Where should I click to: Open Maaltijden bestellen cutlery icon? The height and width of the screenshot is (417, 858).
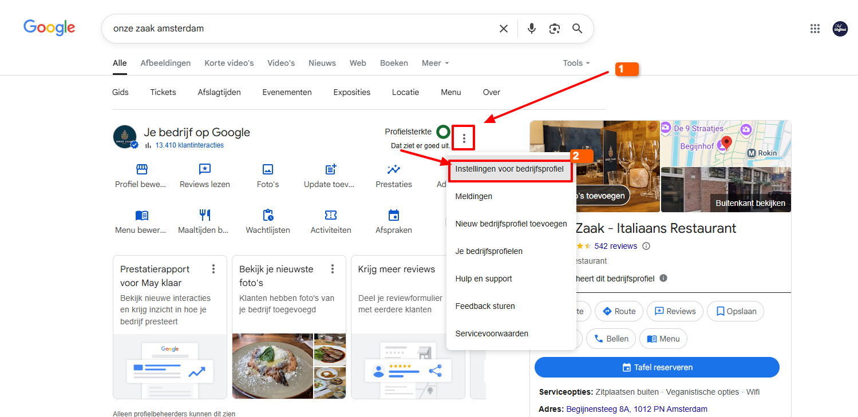click(204, 215)
